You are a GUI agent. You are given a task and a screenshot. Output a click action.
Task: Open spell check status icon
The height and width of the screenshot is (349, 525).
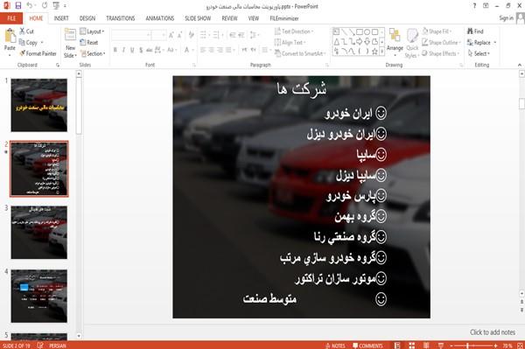pyautogui.click(x=40, y=346)
